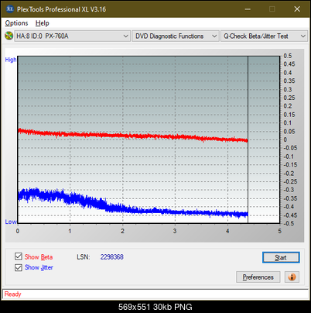Click the 2 label on the horizontal axis
The image size is (311, 313).
[x=122, y=231]
